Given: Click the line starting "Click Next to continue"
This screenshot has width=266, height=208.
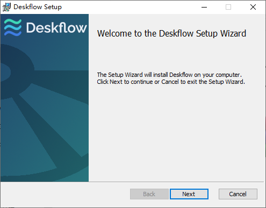Looking at the screenshot, I should (171, 82).
